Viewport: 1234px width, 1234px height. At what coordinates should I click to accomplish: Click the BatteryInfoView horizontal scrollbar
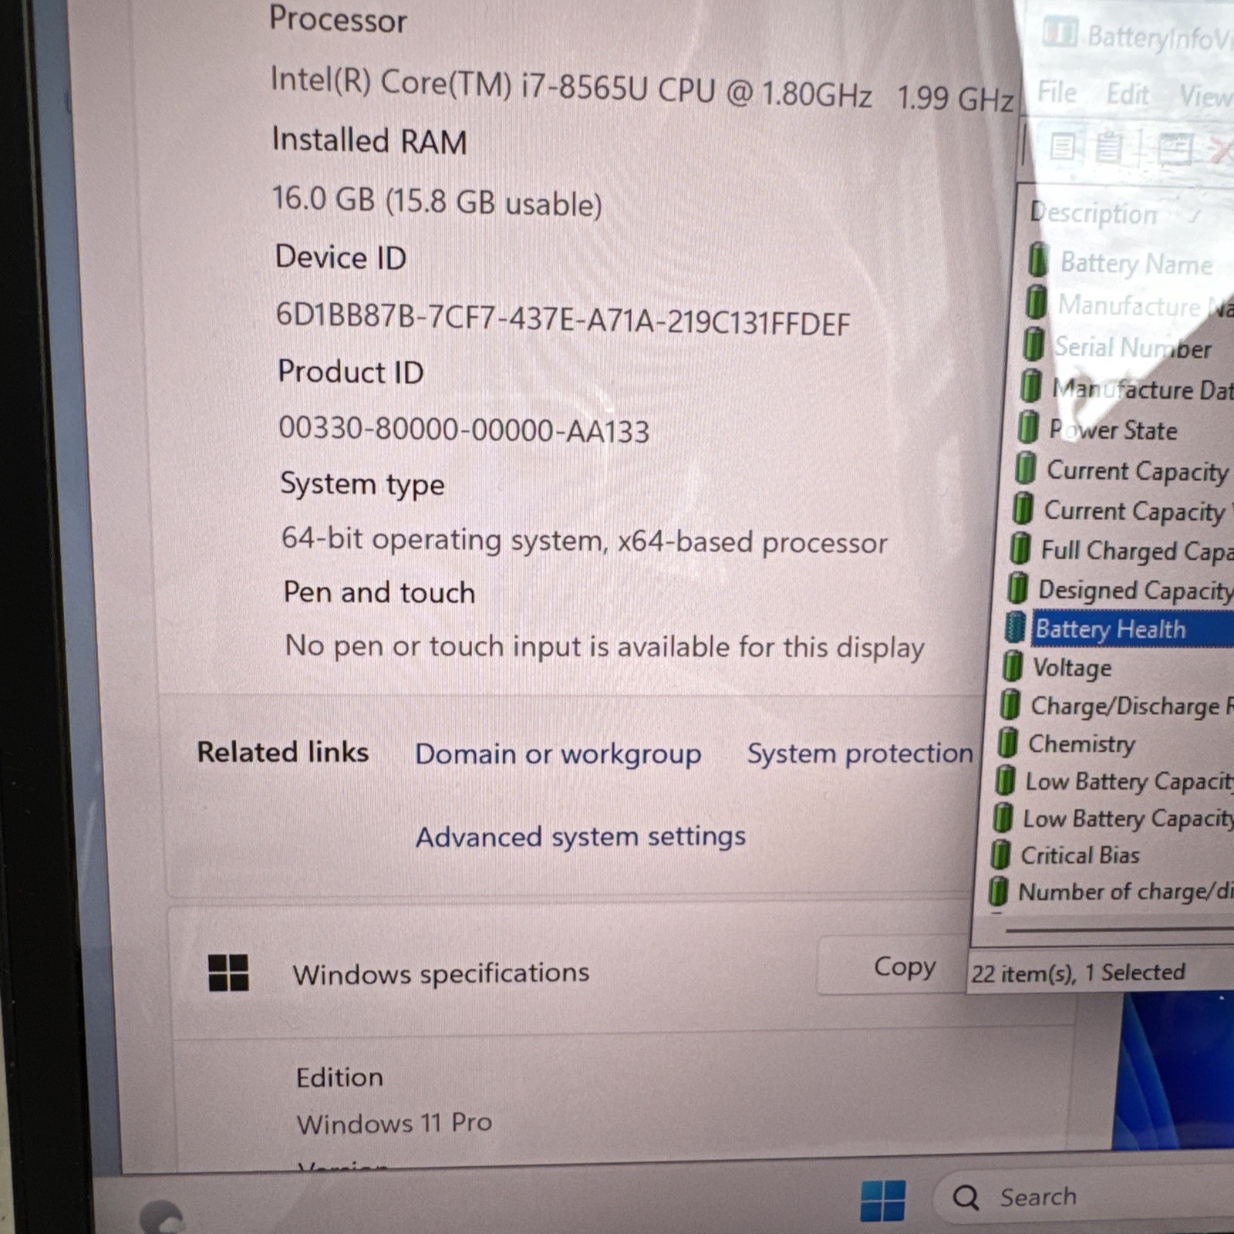click(1118, 930)
